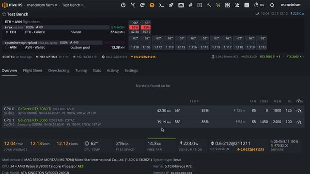Click the 223.0 w consumption in header
This screenshot has width=310, height=174.
pyautogui.click(x=297, y=14)
